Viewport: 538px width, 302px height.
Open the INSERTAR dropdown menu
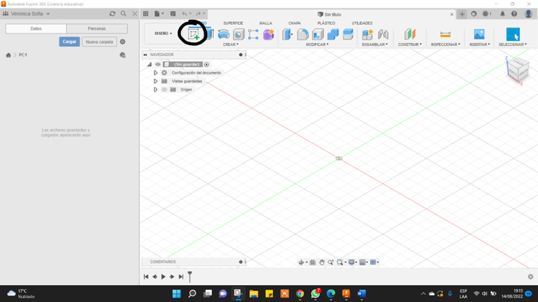point(480,44)
